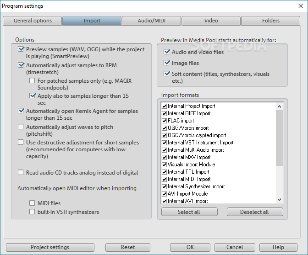The image size is (308, 255).
Task: Toggle Apply also to samples longer than 15 sec
Action: [33, 96]
